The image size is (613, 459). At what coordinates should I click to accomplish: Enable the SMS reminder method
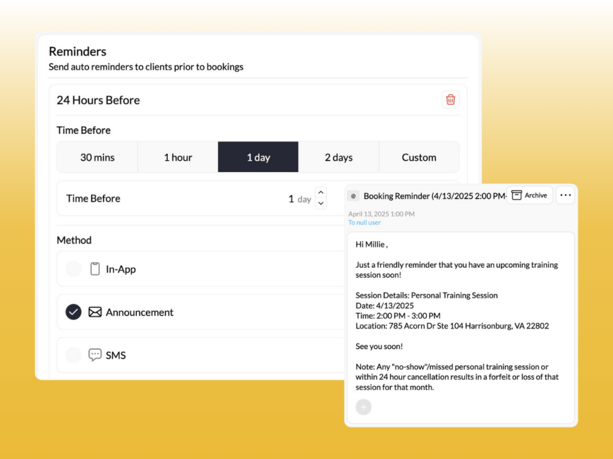(73, 355)
